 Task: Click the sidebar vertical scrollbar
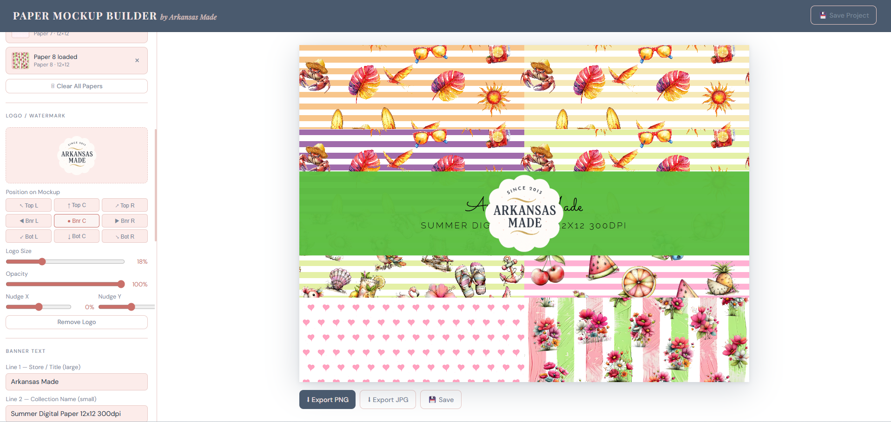[x=156, y=185]
